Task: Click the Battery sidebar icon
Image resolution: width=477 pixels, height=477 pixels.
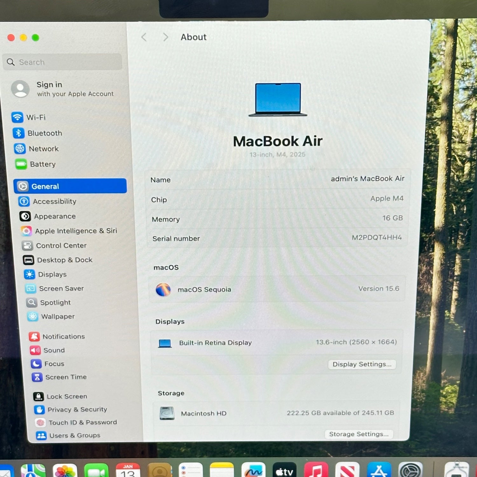Action: pos(21,164)
